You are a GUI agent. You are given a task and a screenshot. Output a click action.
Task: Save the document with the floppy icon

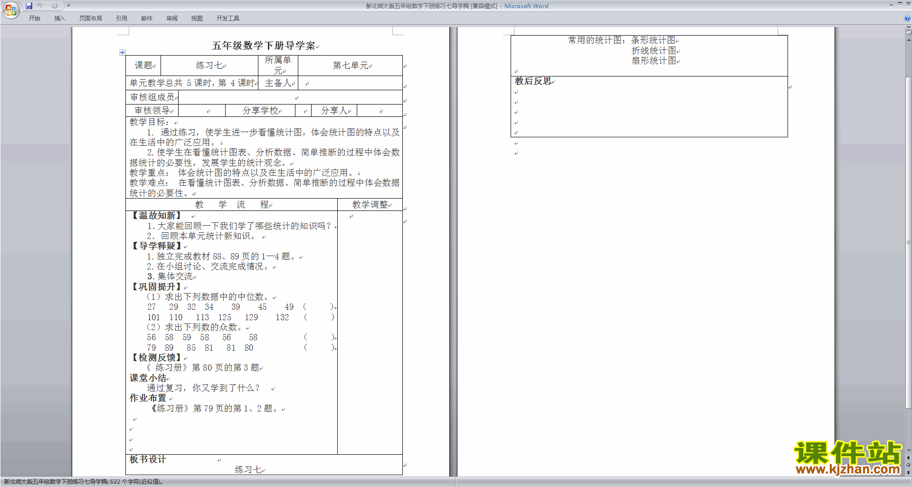29,6
